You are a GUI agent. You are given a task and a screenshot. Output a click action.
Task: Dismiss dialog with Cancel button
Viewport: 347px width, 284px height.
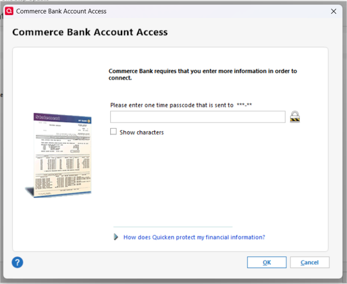coord(310,262)
